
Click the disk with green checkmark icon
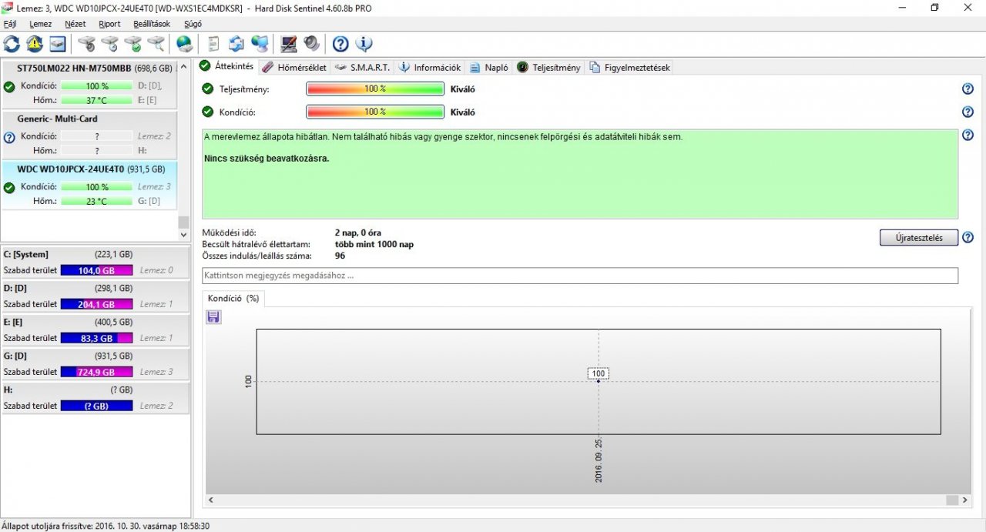[132, 44]
